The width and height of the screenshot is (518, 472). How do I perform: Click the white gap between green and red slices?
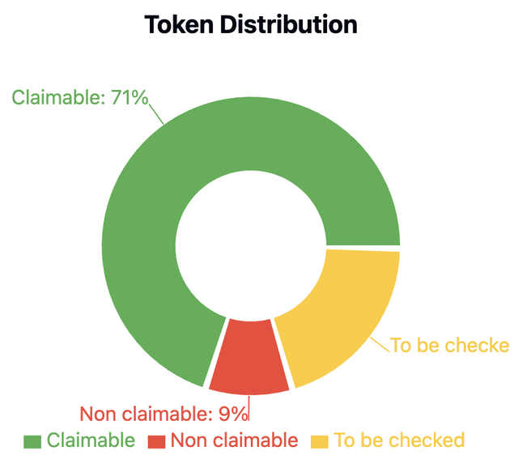[x=214, y=351]
